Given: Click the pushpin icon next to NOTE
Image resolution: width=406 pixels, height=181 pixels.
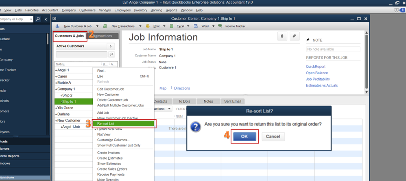Looking at the screenshot, I should [308, 40].
